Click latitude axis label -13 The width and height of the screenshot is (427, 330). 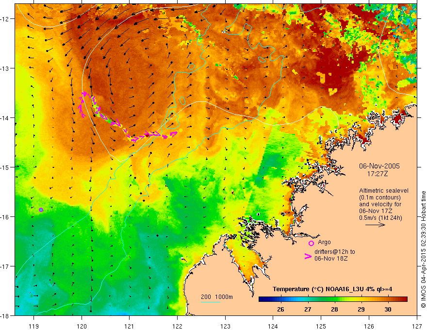coord(5,68)
